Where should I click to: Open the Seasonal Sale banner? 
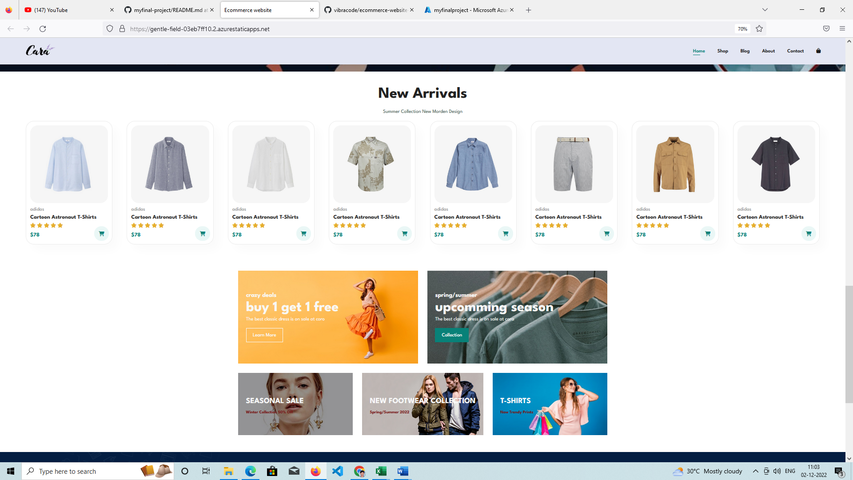pos(295,404)
